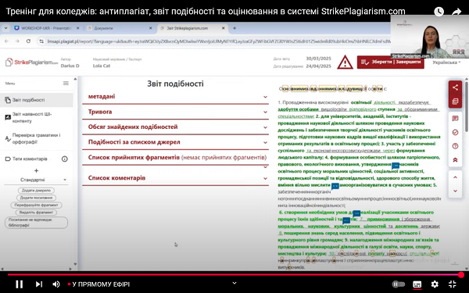Toggle subtitles in the video player
Viewport: 469px width, 293px height.
(417, 284)
